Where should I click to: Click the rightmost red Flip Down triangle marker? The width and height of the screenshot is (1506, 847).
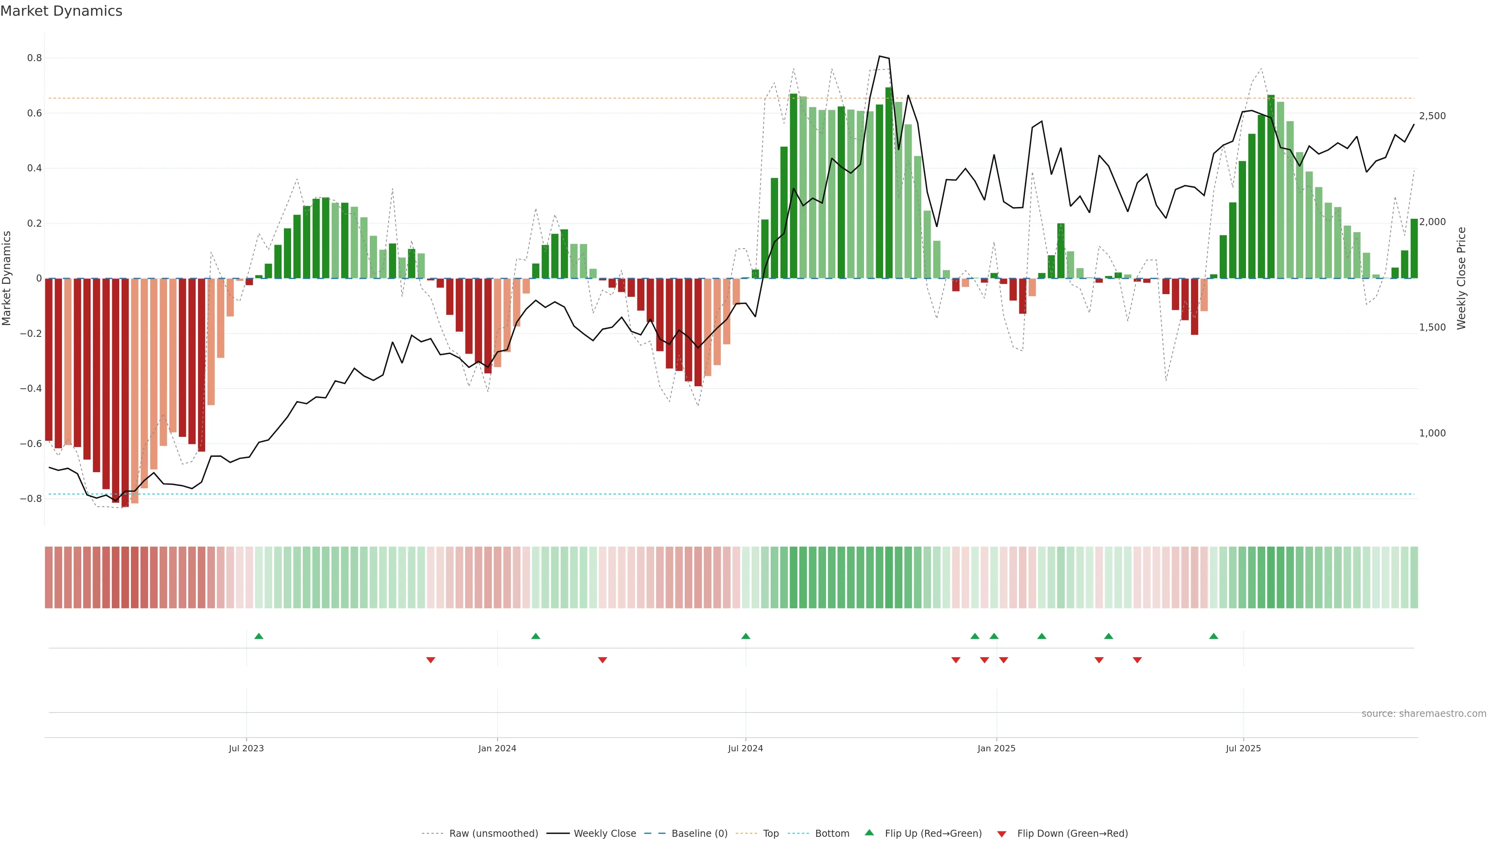(1137, 660)
